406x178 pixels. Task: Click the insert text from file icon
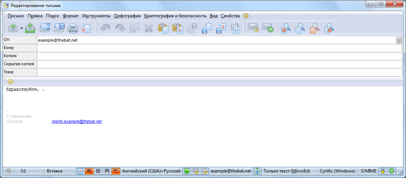pyautogui.click(x=221, y=28)
